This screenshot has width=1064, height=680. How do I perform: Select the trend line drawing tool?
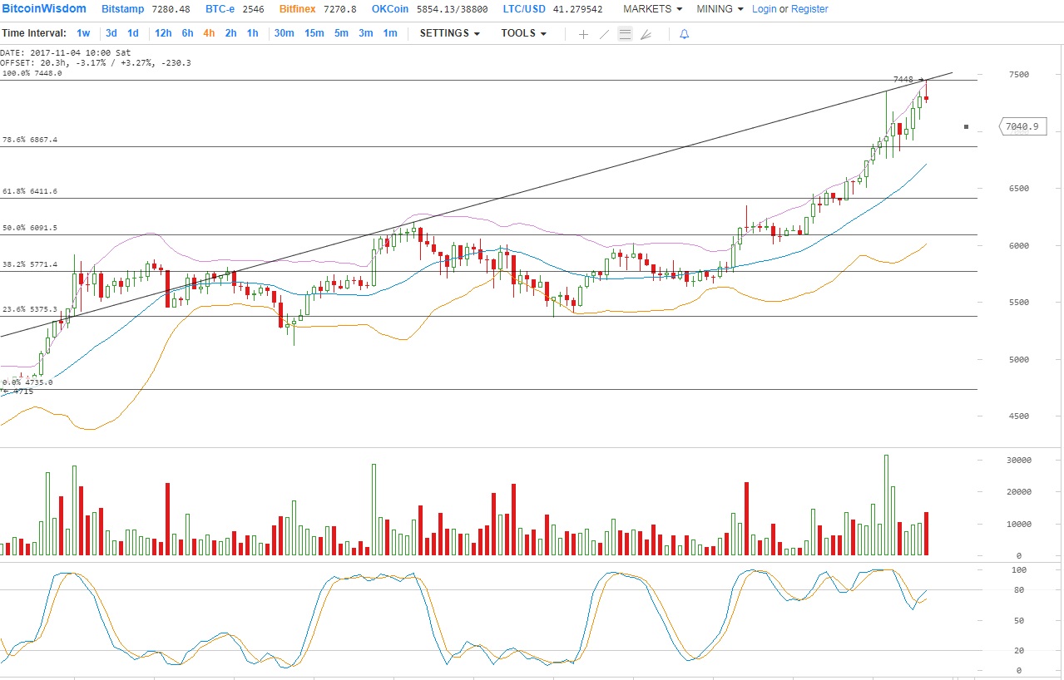[604, 34]
